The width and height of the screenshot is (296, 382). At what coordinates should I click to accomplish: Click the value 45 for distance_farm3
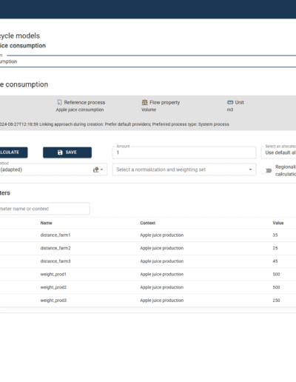click(x=275, y=261)
